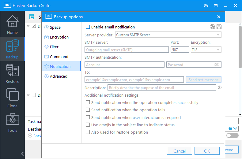The width and height of the screenshot is (242, 159).
Task: Open the Clone section
Action: (x=12, y=98)
